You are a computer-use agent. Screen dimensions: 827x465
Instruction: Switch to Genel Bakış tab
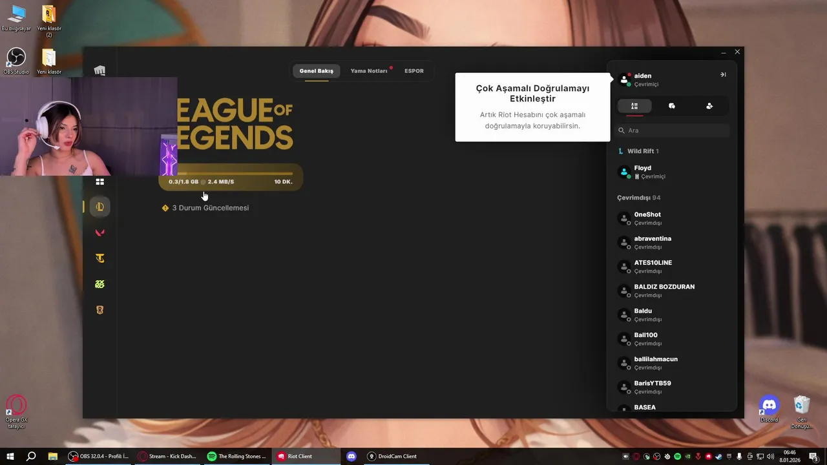(316, 71)
